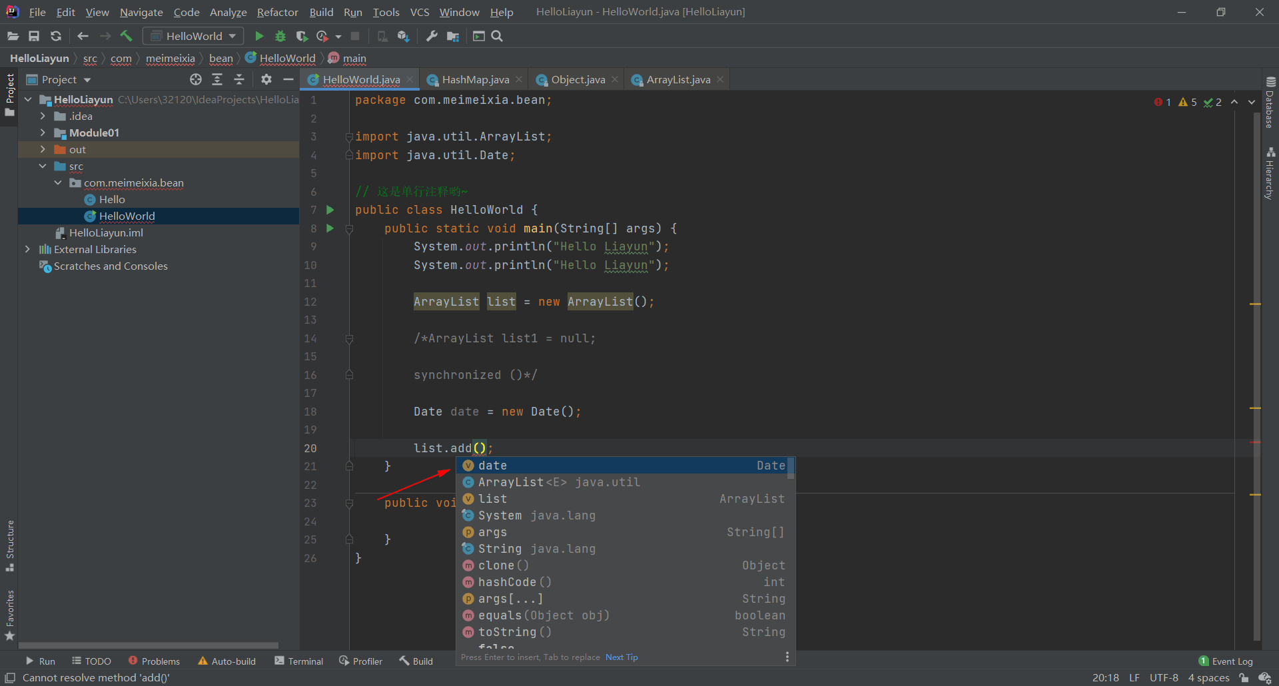This screenshot has height=686, width=1279.
Task: Go to next highlighted error arrow
Action: (1252, 102)
